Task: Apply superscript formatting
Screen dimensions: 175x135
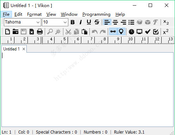Action: click(x=166, y=32)
